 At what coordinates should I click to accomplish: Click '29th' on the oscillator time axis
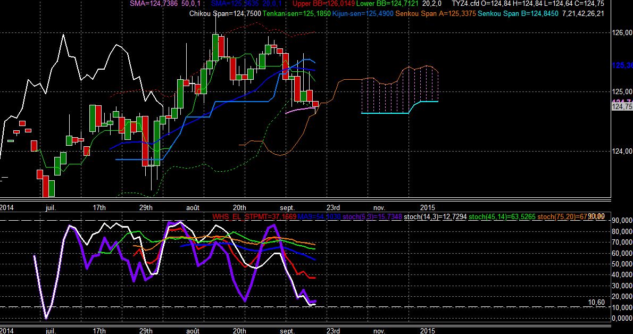pyautogui.click(x=146, y=331)
